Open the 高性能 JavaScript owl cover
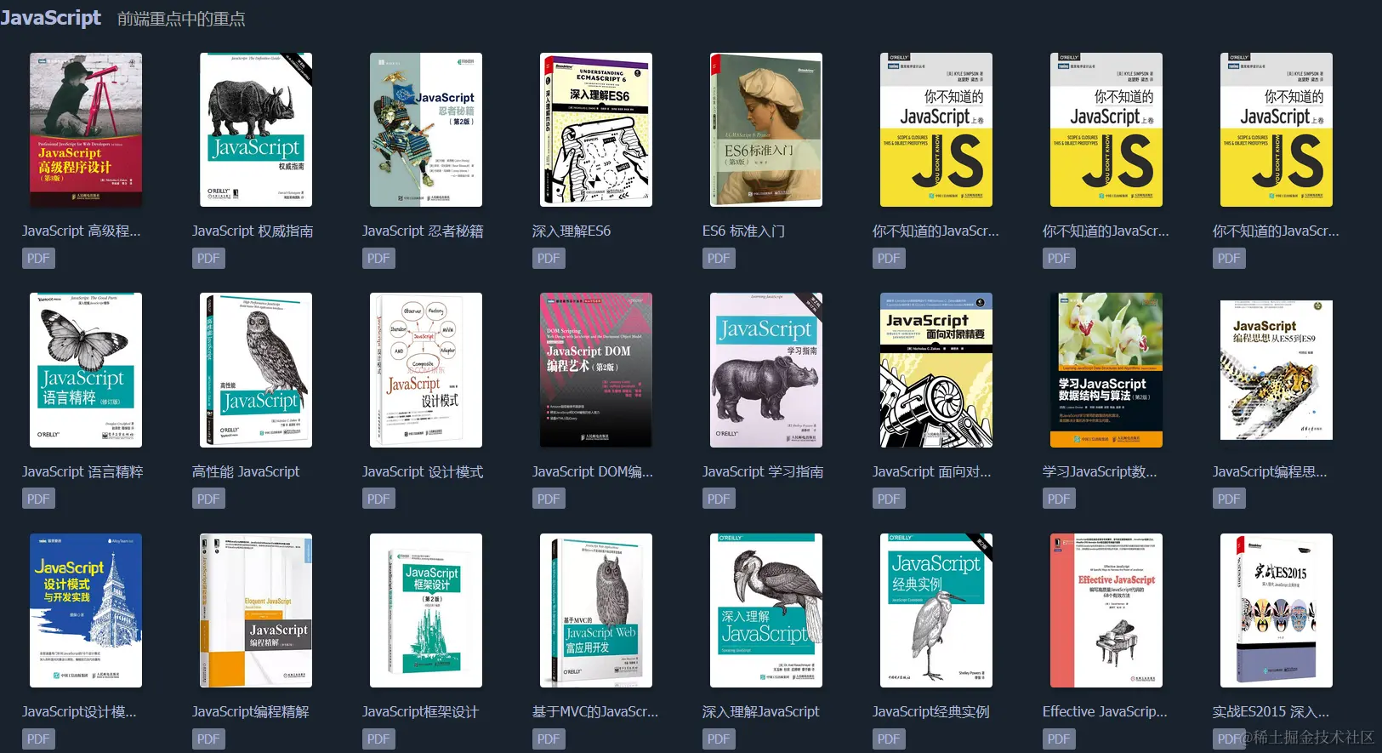 click(256, 370)
